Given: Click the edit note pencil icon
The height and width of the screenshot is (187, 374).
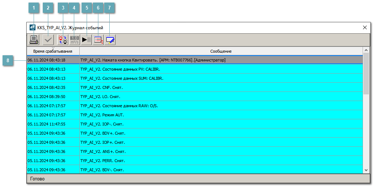Looking at the screenshot, I should pos(98,40).
